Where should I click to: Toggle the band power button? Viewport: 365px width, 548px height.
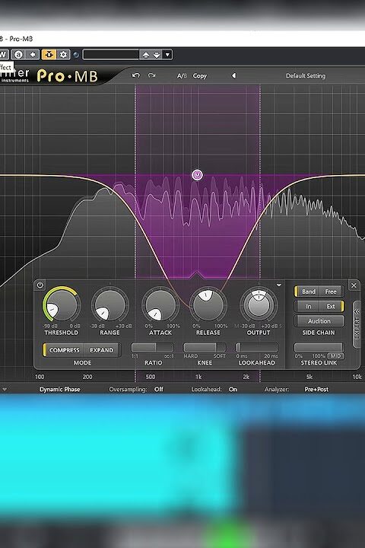40,285
